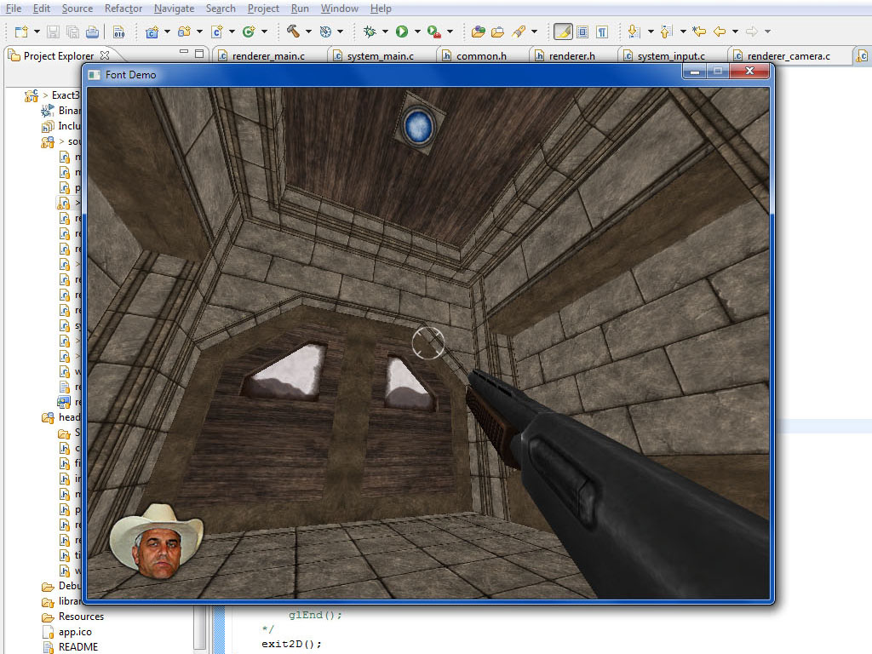Click the Project Explorer vertical scrollbar
Image resolution: width=872 pixels, height=654 pixels.
coord(200,628)
